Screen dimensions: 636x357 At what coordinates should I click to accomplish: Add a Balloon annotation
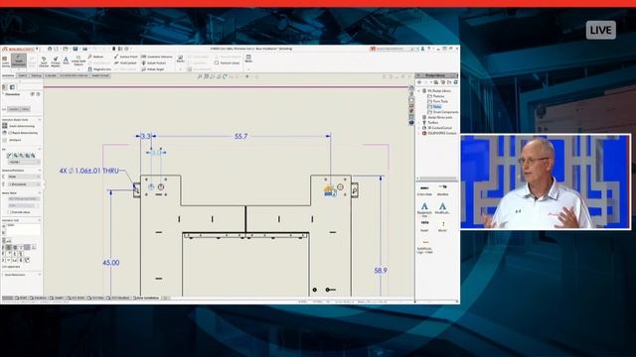point(96,57)
